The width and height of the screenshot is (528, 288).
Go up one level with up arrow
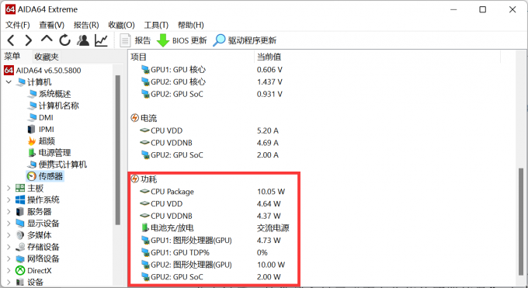(x=47, y=39)
